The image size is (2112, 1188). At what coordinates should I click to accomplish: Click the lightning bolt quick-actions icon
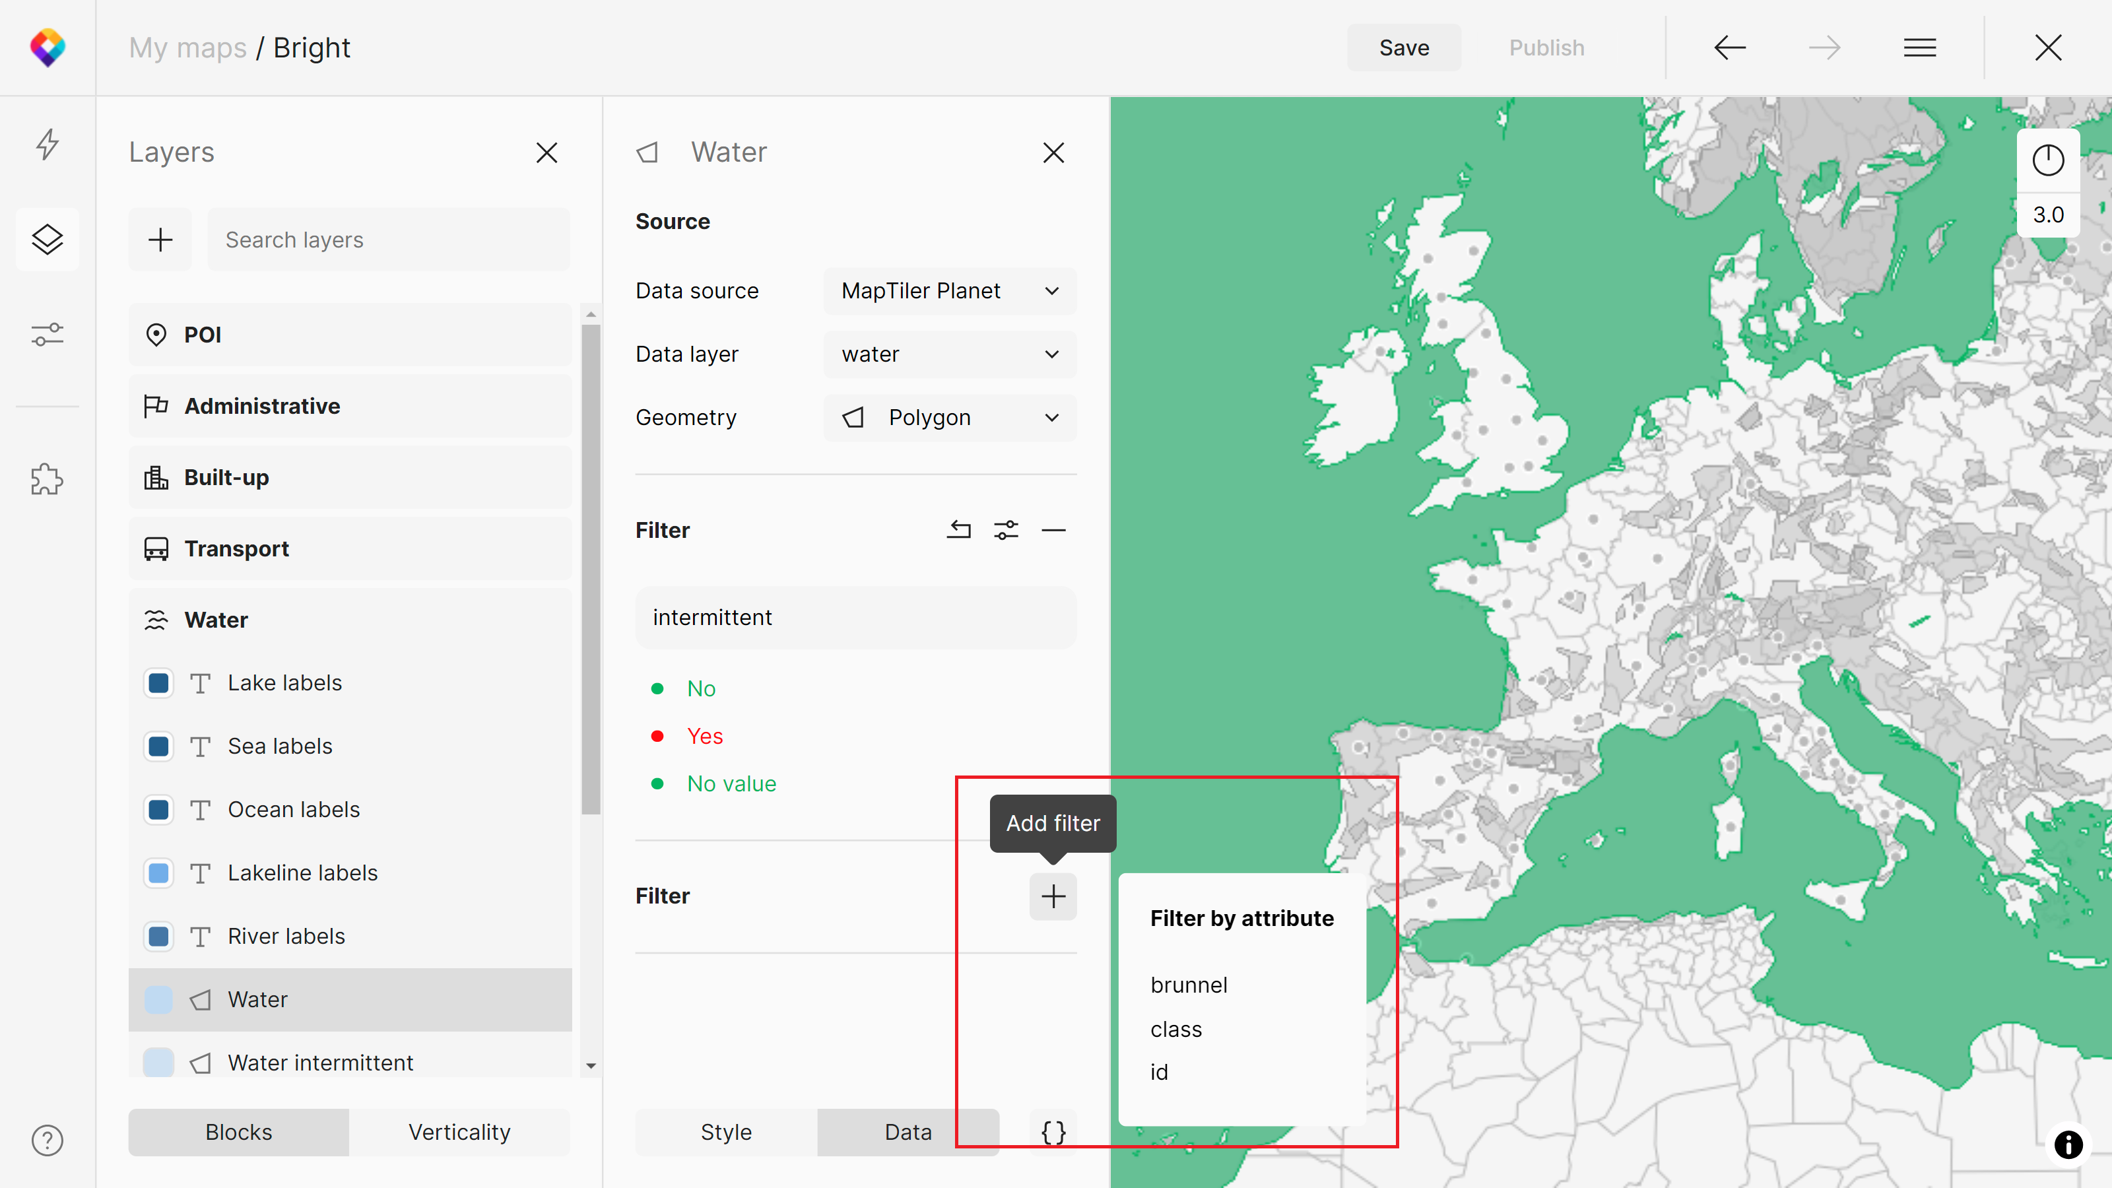(x=48, y=145)
